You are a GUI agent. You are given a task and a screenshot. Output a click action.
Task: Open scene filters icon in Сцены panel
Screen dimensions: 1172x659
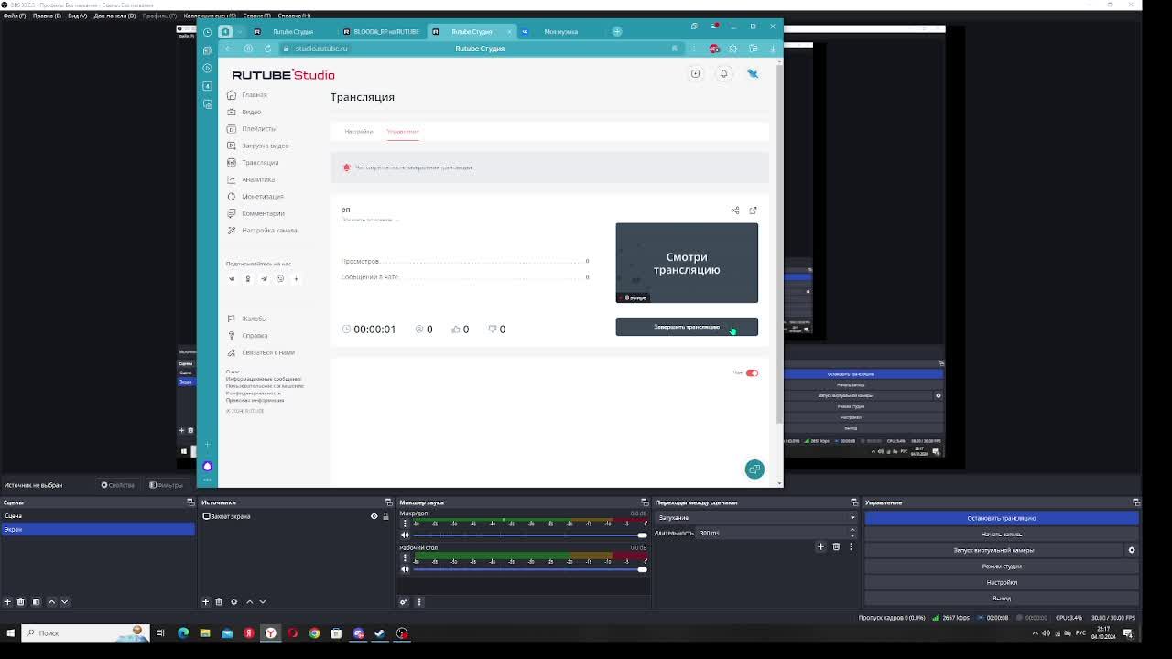36,601
